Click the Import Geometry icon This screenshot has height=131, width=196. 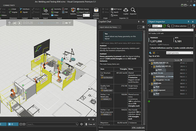point(45,11)
